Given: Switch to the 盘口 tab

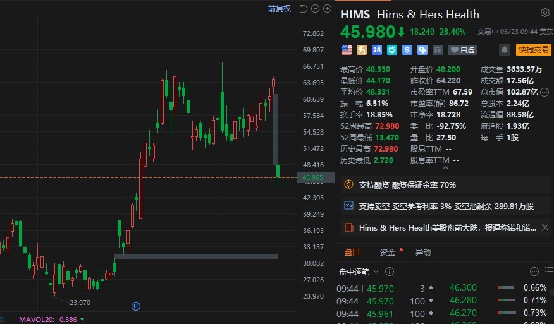Looking at the screenshot, I should pos(352,253).
